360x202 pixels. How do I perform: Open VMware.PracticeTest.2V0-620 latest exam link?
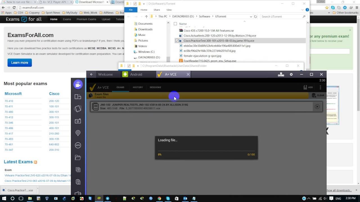pyautogui.click(x=38, y=175)
